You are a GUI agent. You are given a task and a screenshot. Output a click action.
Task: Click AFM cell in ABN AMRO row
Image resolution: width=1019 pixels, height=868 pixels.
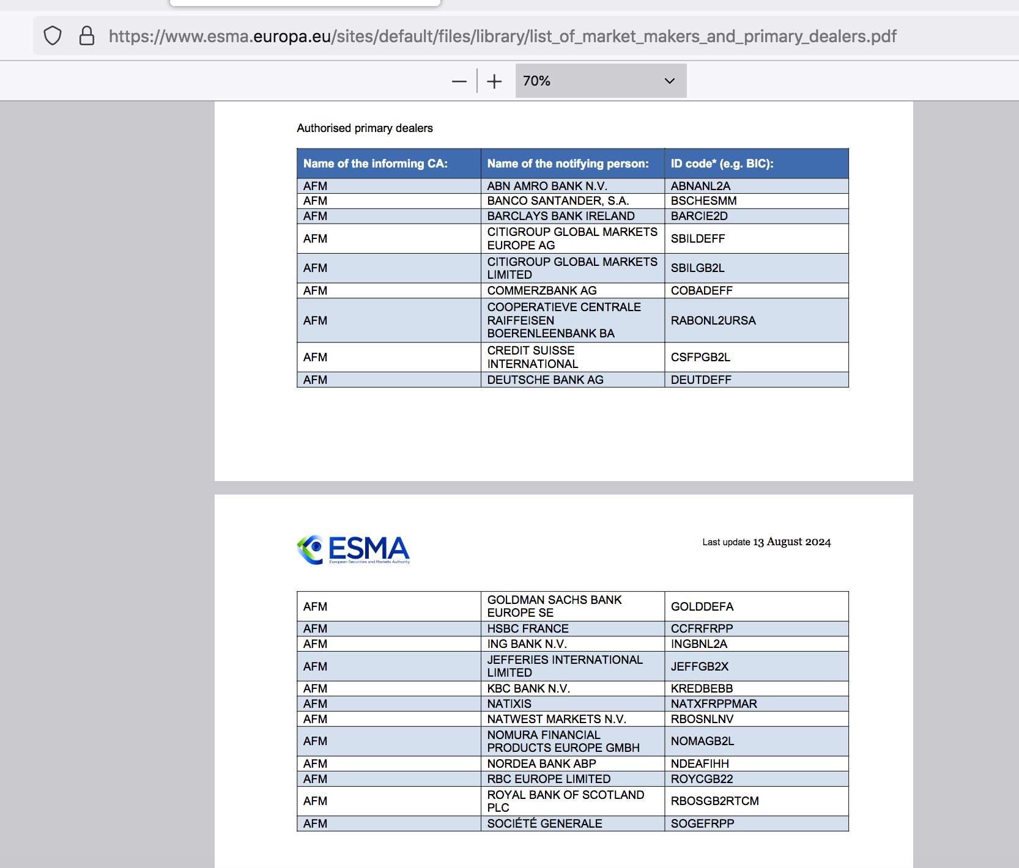389,186
